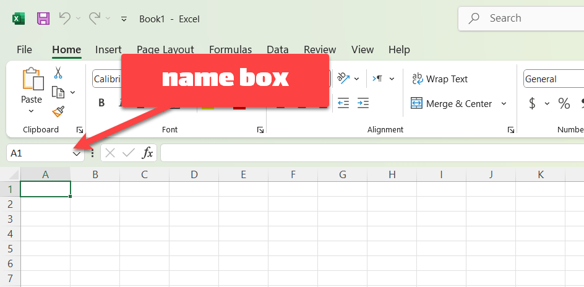
Task: Open the View tab
Action: [363, 49]
